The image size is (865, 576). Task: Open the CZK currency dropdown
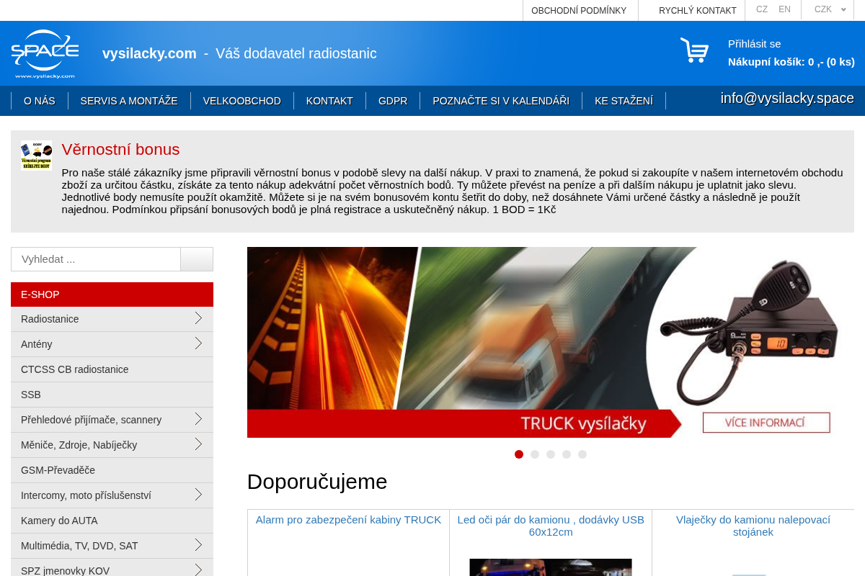[830, 9]
